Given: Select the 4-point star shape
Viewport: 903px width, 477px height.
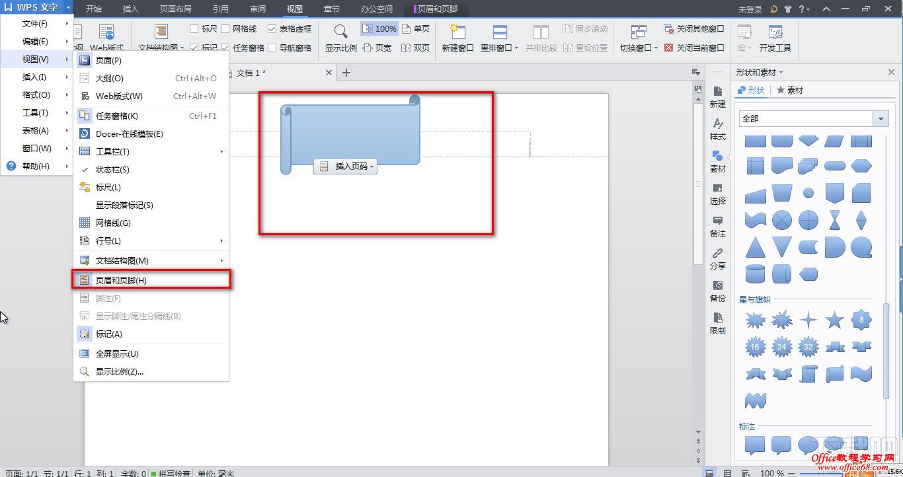Looking at the screenshot, I should point(808,320).
